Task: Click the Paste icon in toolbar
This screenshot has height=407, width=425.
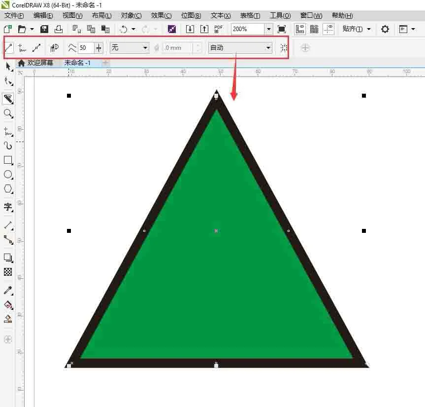Action: (x=105, y=29)
